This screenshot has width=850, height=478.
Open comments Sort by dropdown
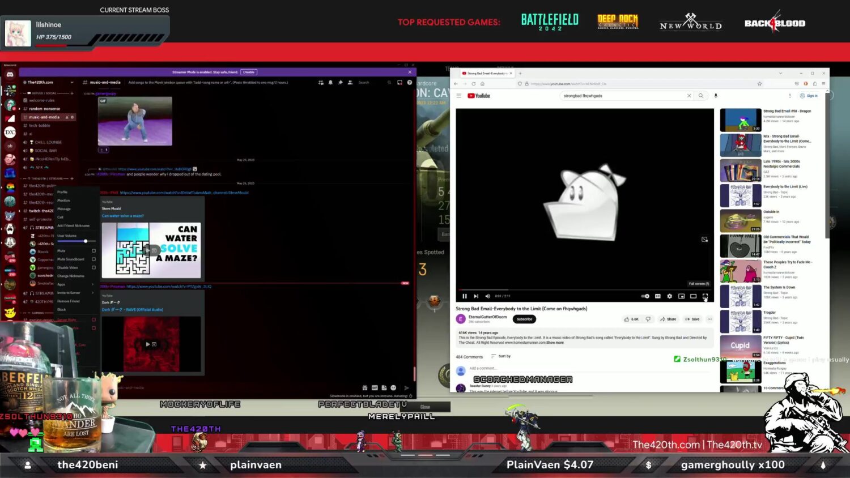501,356
